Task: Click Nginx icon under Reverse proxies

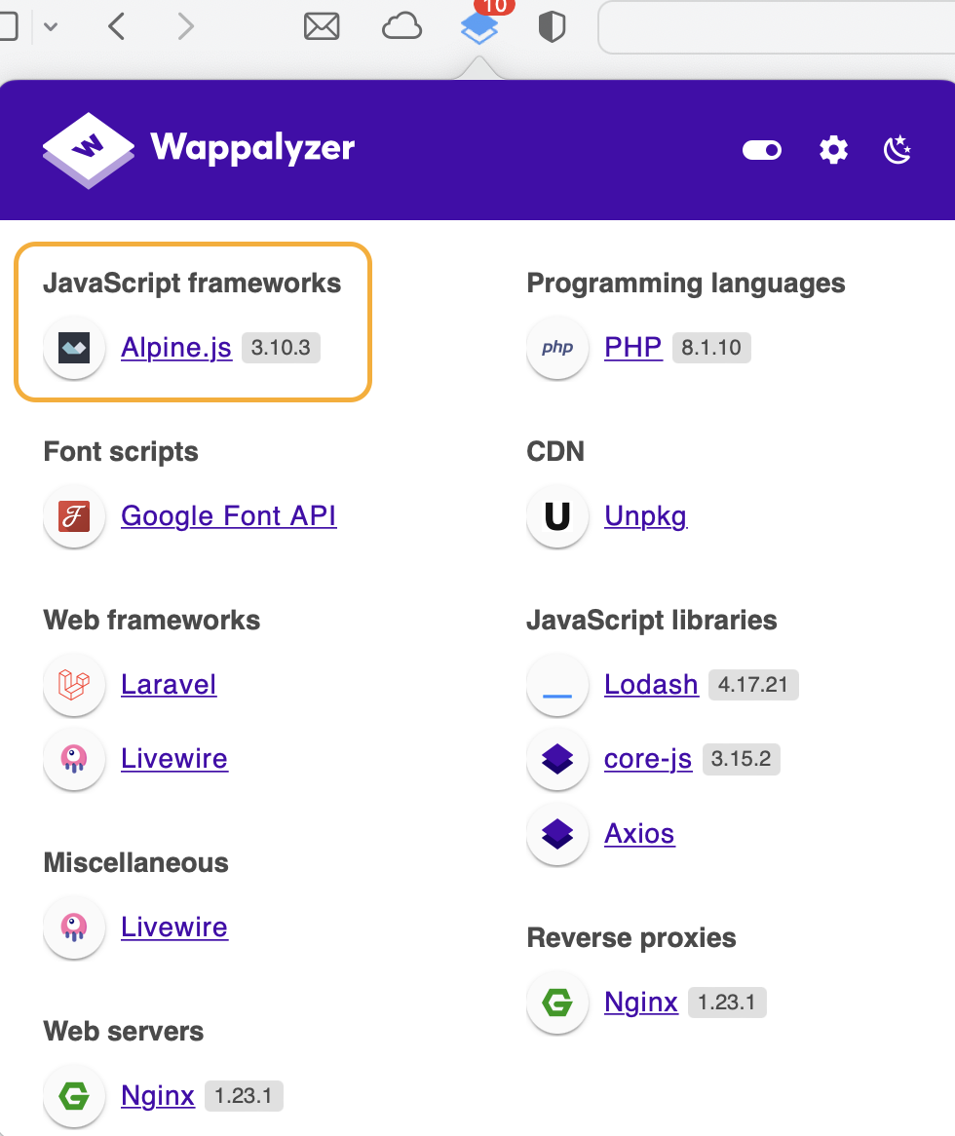Action: (x=557, y=1003)
